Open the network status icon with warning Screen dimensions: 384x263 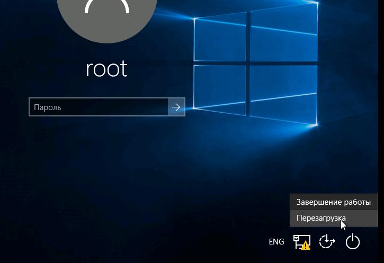click(302, 242)
